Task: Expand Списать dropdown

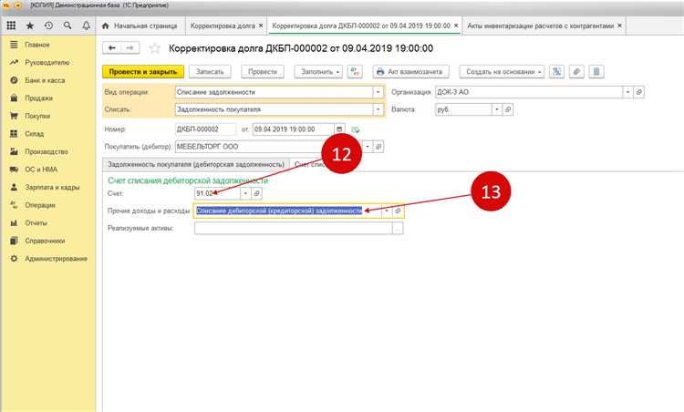Action: click(378, 109)
